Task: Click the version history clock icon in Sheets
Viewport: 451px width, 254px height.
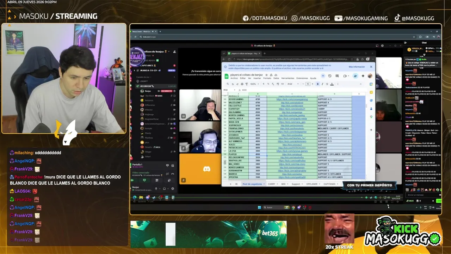Action: [x=330, y=76]
